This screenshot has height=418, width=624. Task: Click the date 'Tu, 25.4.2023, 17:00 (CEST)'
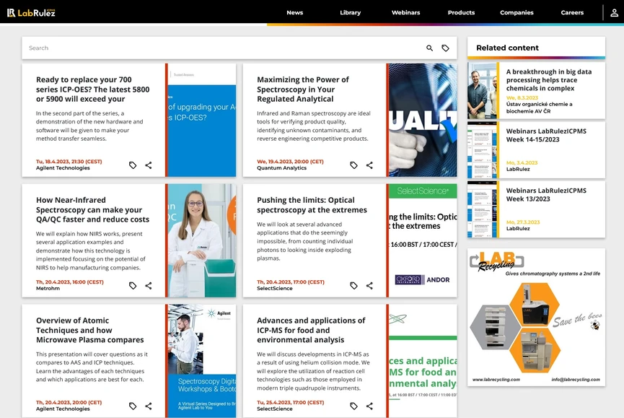click(x=291, y=402)
